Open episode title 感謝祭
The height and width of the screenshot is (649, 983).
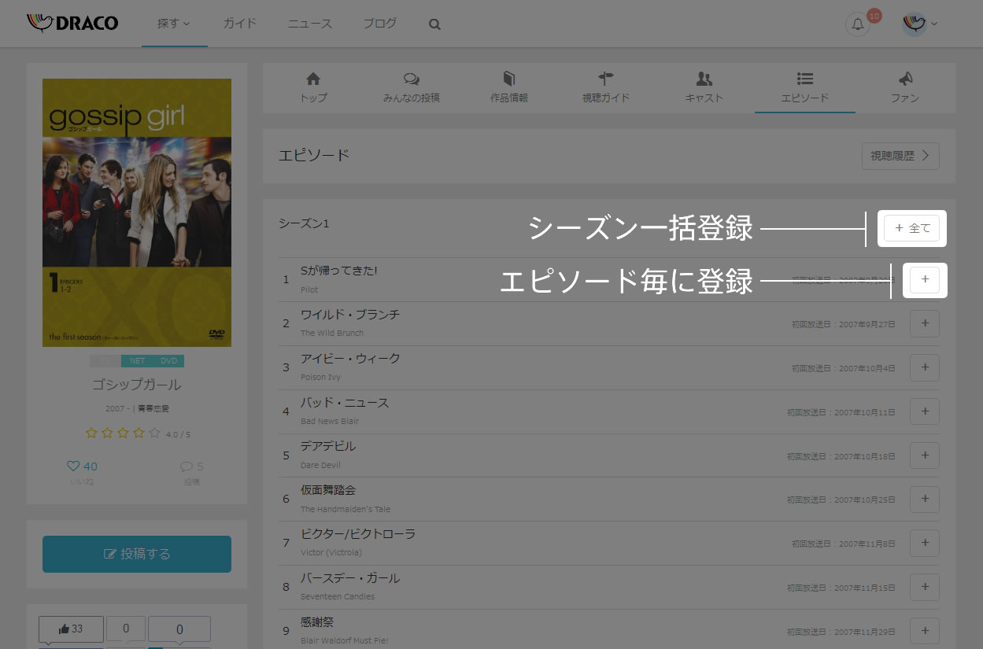317,622
